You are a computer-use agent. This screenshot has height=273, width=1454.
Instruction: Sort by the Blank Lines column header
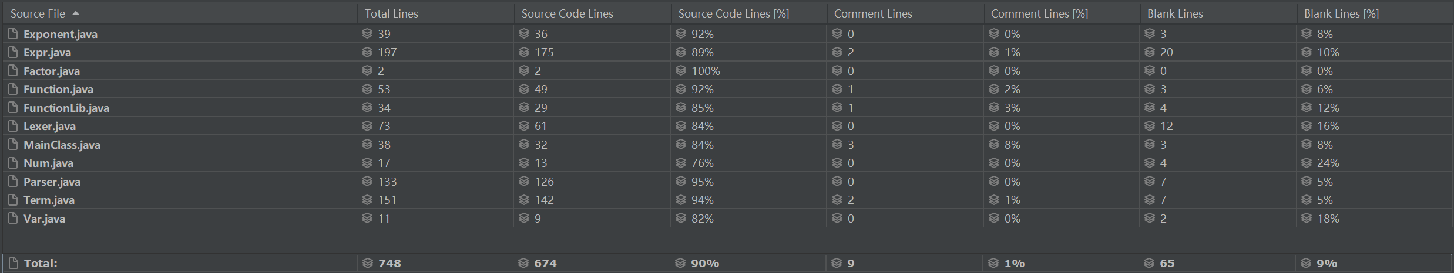coord(1175,13)
